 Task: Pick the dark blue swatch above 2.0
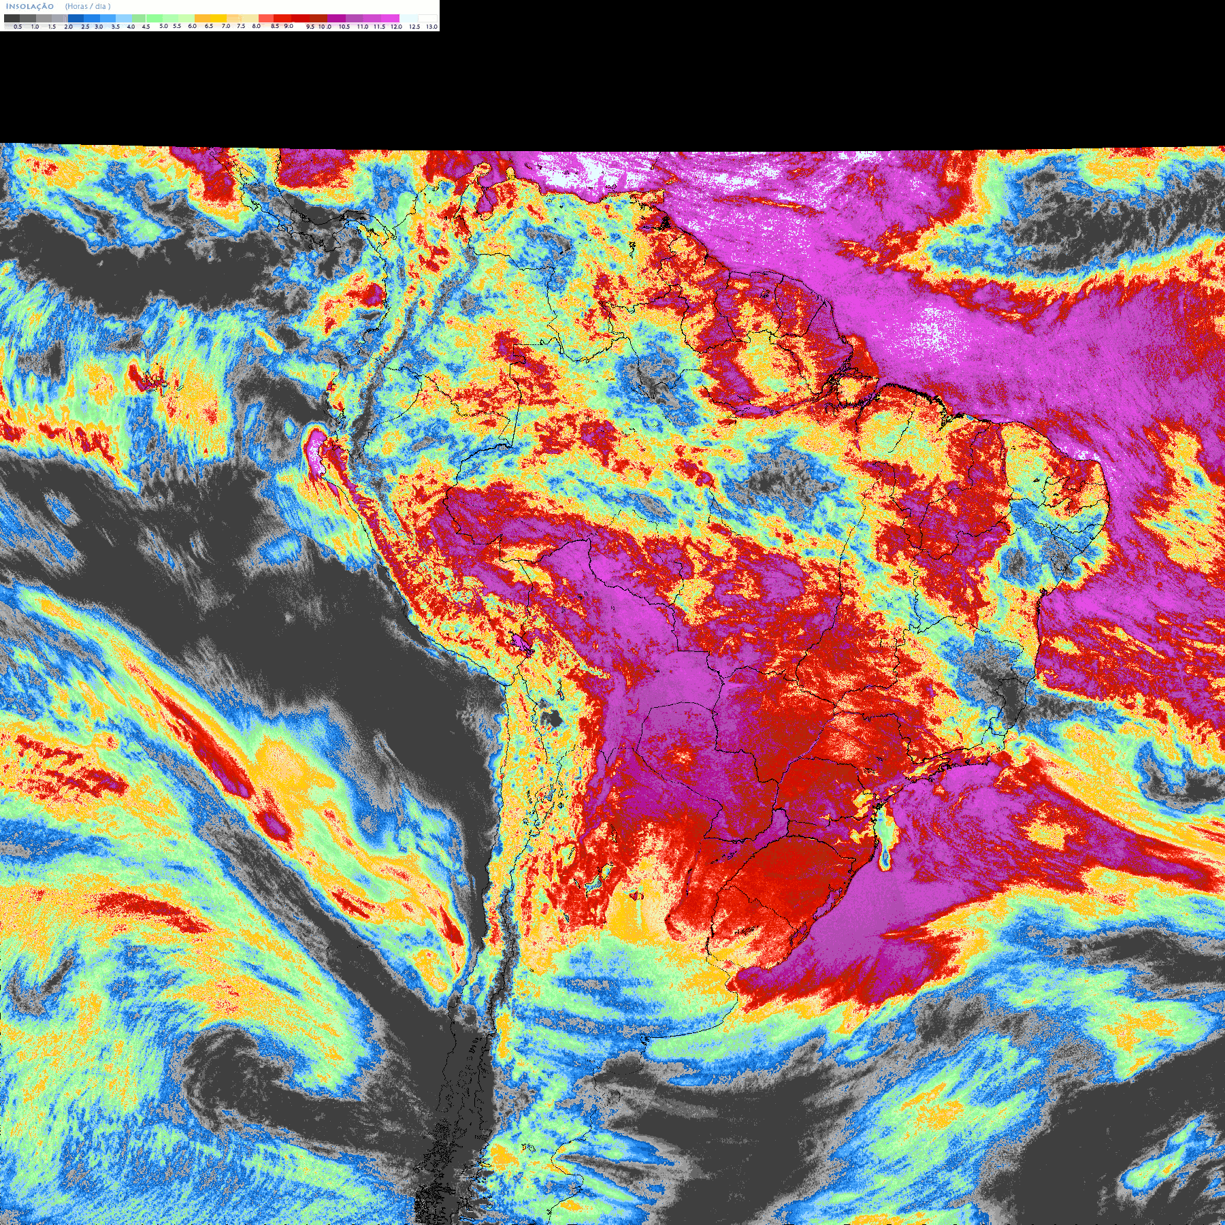tap(76, 18)
